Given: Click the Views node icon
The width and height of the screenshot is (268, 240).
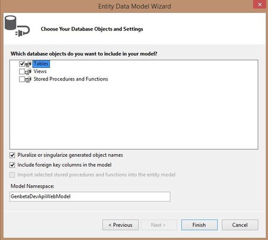Looking at the screenshot, I should [x=29, y=71].
